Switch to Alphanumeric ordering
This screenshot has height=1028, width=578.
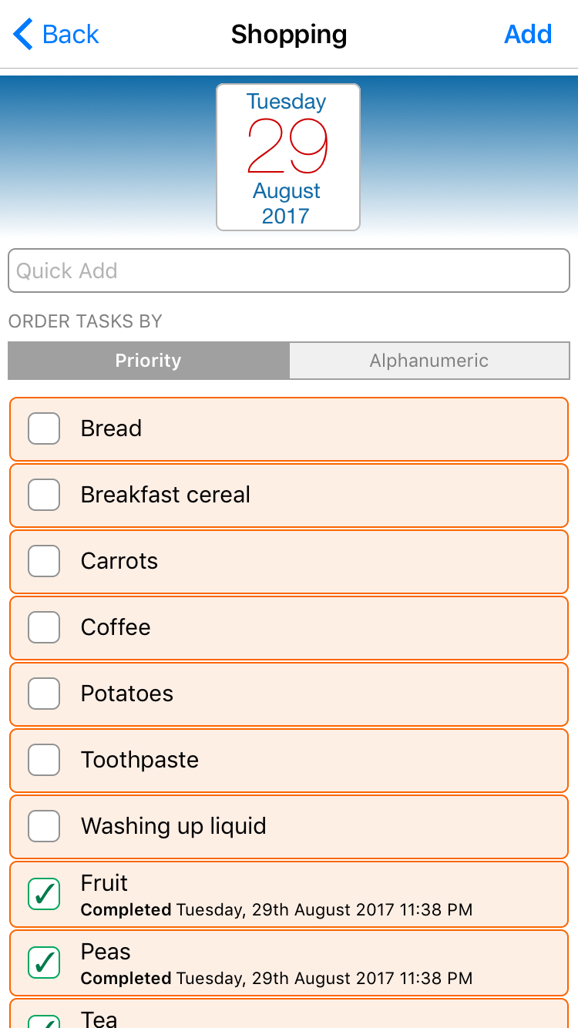[429, 361]
